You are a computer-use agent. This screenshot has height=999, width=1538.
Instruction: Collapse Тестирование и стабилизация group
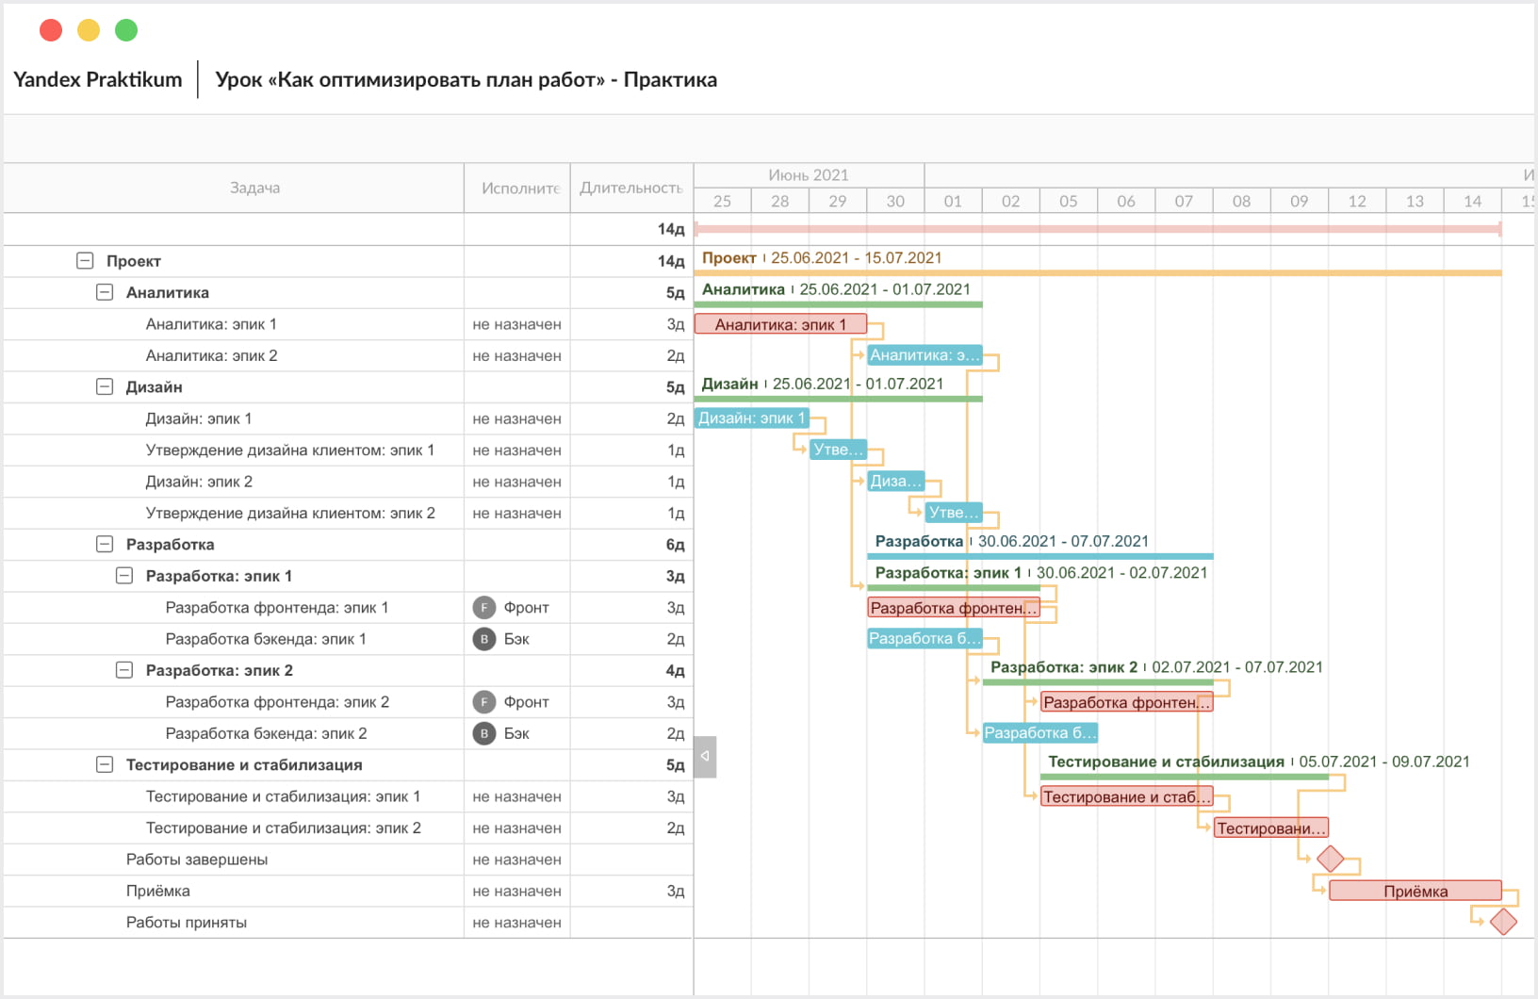(x=105, y=765)
